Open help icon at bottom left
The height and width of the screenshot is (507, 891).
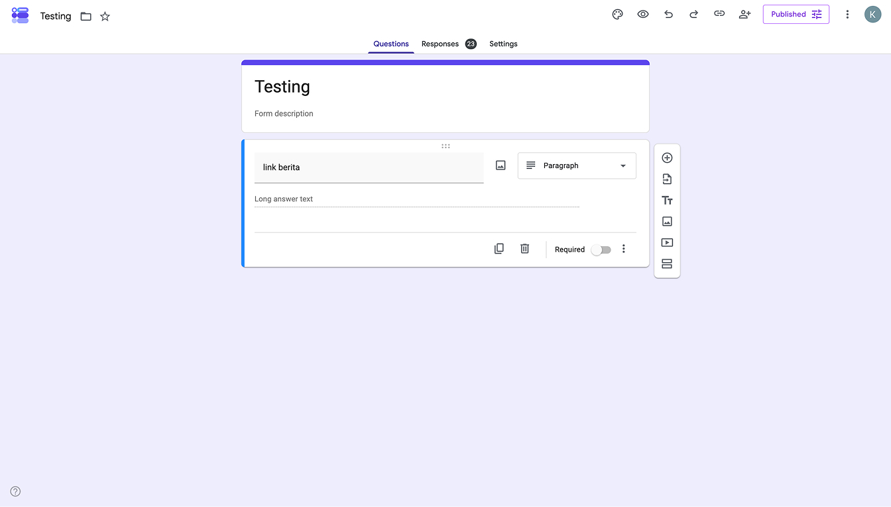pos(15,491)
